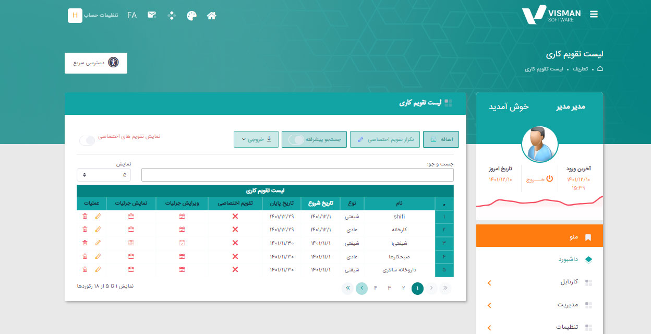Click the orange منو menu header

[x=539, y=236]
